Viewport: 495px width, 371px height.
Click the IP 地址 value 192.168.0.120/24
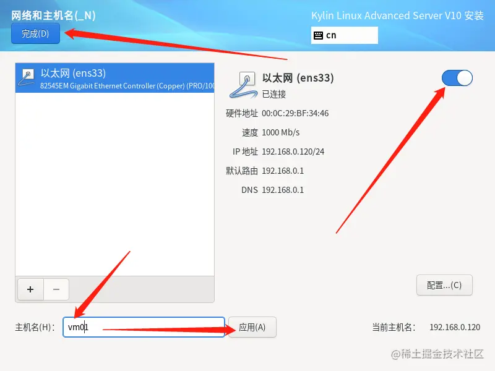(x=293, y=151)
